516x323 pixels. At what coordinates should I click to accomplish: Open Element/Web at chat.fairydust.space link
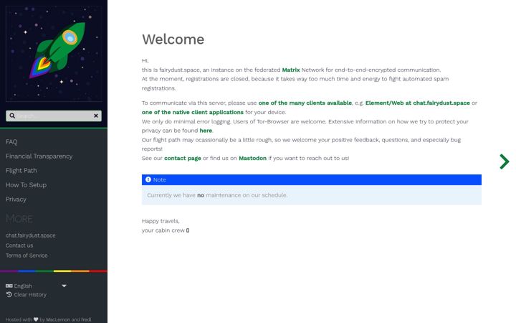pos(418,103)
